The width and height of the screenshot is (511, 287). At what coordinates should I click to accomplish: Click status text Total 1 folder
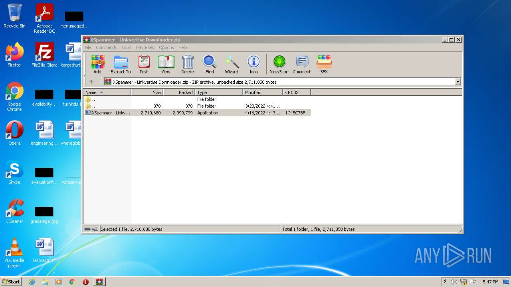click(319, 229)
